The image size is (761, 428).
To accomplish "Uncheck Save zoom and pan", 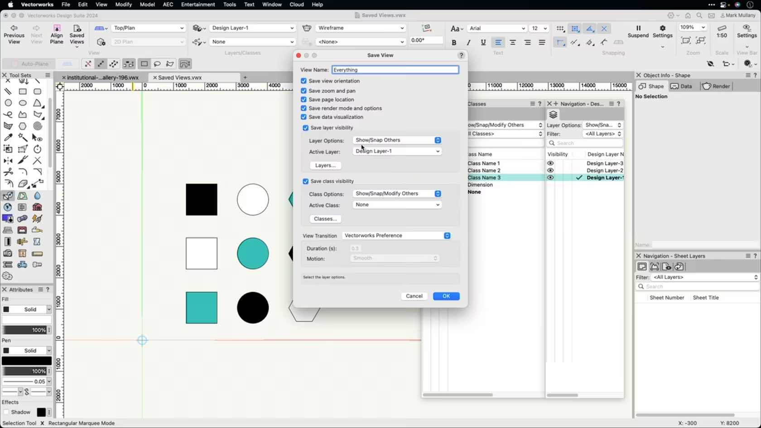I will 303,91.
